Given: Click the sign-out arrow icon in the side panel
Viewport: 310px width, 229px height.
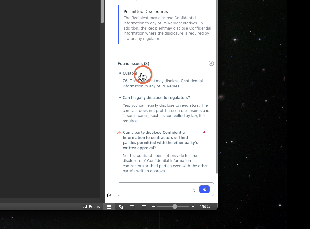Looking at the screenshot, I should pos(109,195).
